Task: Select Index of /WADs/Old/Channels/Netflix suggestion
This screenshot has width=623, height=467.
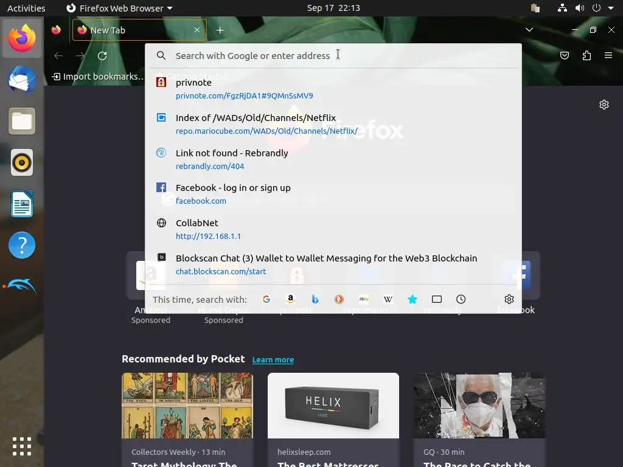Action: 333,124
